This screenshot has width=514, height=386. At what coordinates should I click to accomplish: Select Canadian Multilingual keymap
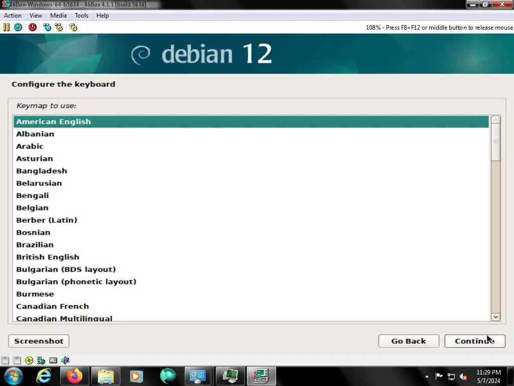pos(251,317)
